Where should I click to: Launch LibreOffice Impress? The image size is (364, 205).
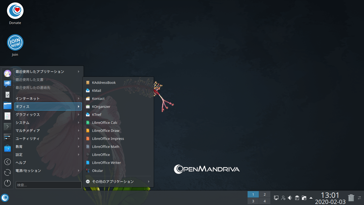click(118, 139)
